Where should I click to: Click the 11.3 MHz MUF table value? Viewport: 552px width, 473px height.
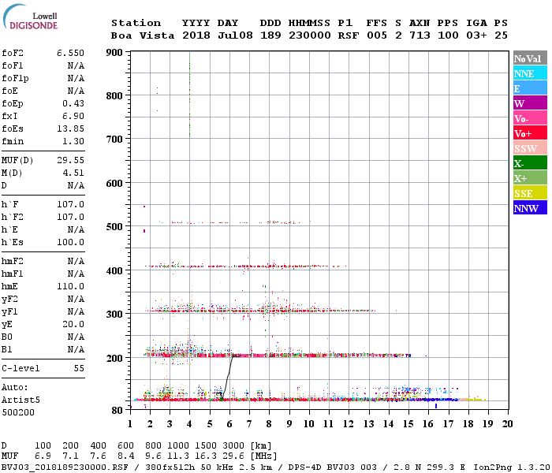[x=178, y=456]
